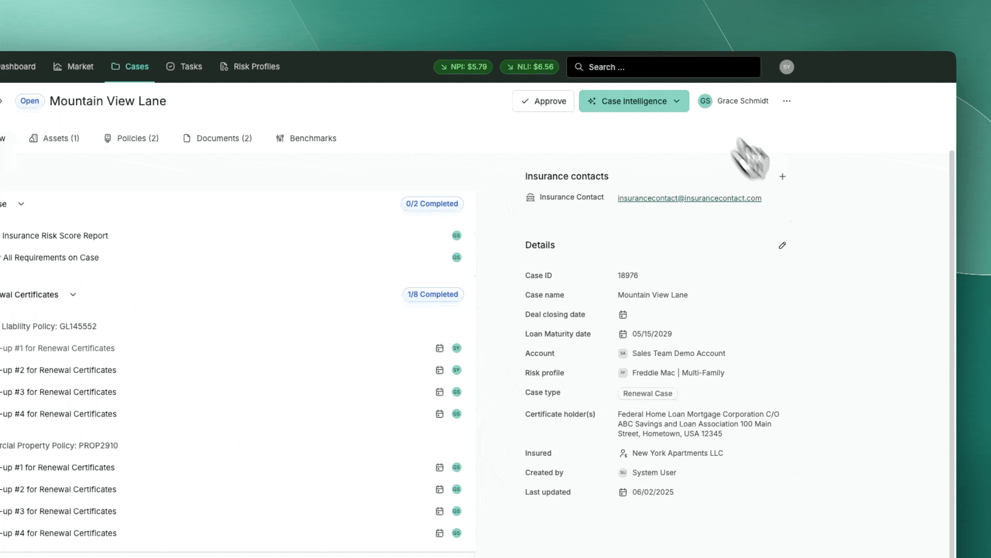The image size is (991, 558).
Task: Collapse the Renewal Certificates section chevron
Action: click(73, 295)
